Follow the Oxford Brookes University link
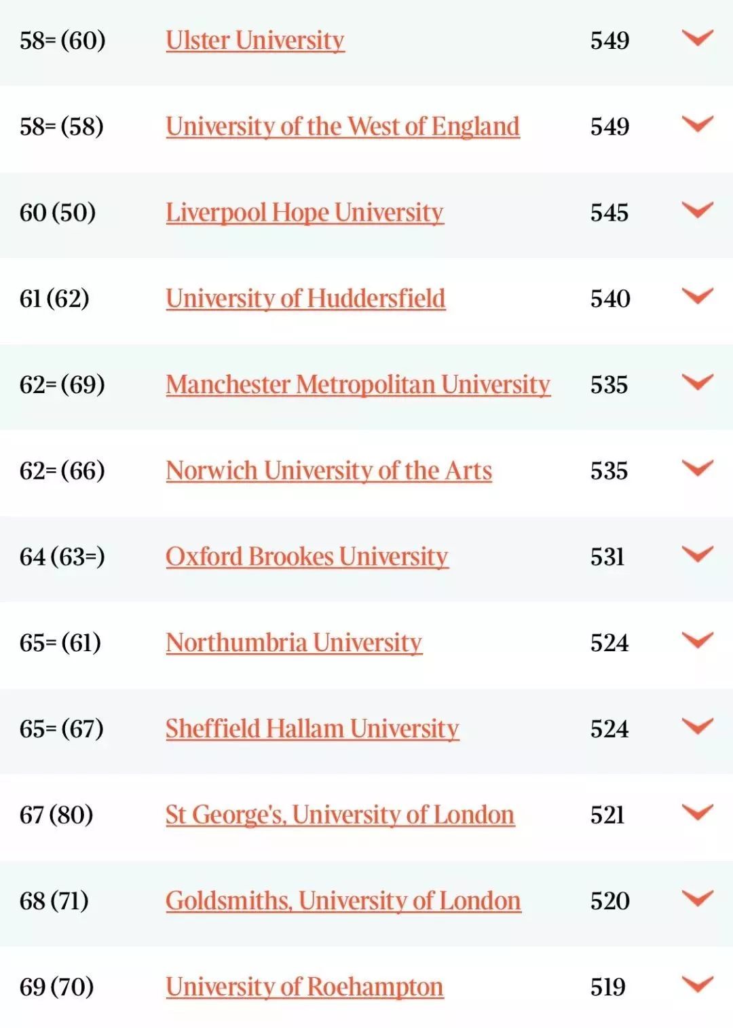The image size is (733, 1028). click(307, 557)
